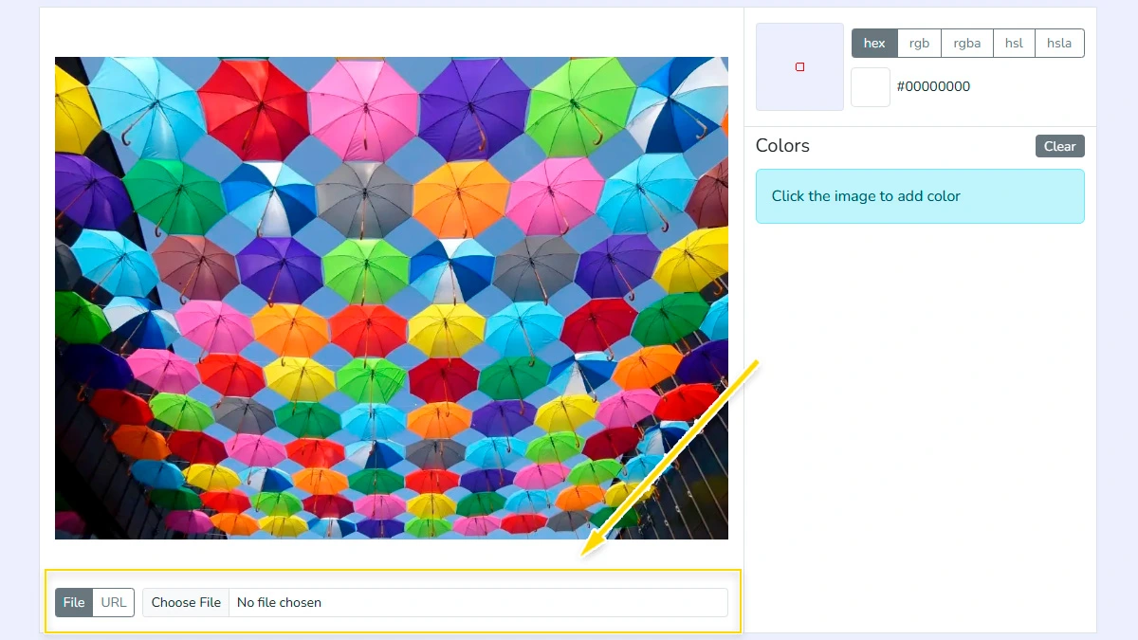Select the File upload mode
This screenshot has height=640, width=1138.
coord(74,602)
